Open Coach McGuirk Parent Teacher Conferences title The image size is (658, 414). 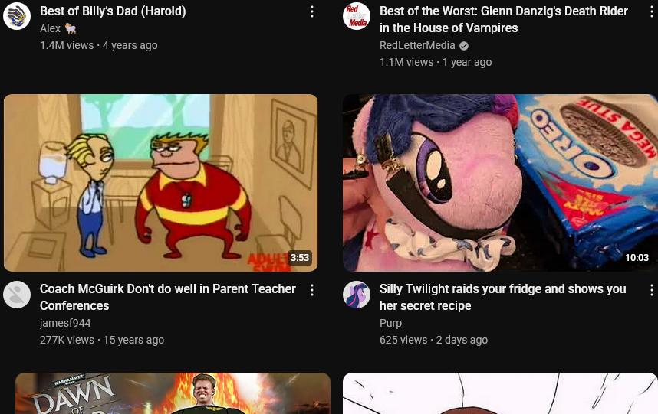click(168, 297)
